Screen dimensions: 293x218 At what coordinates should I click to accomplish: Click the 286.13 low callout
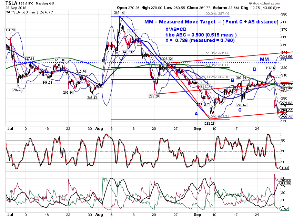[x=92, y=97]
